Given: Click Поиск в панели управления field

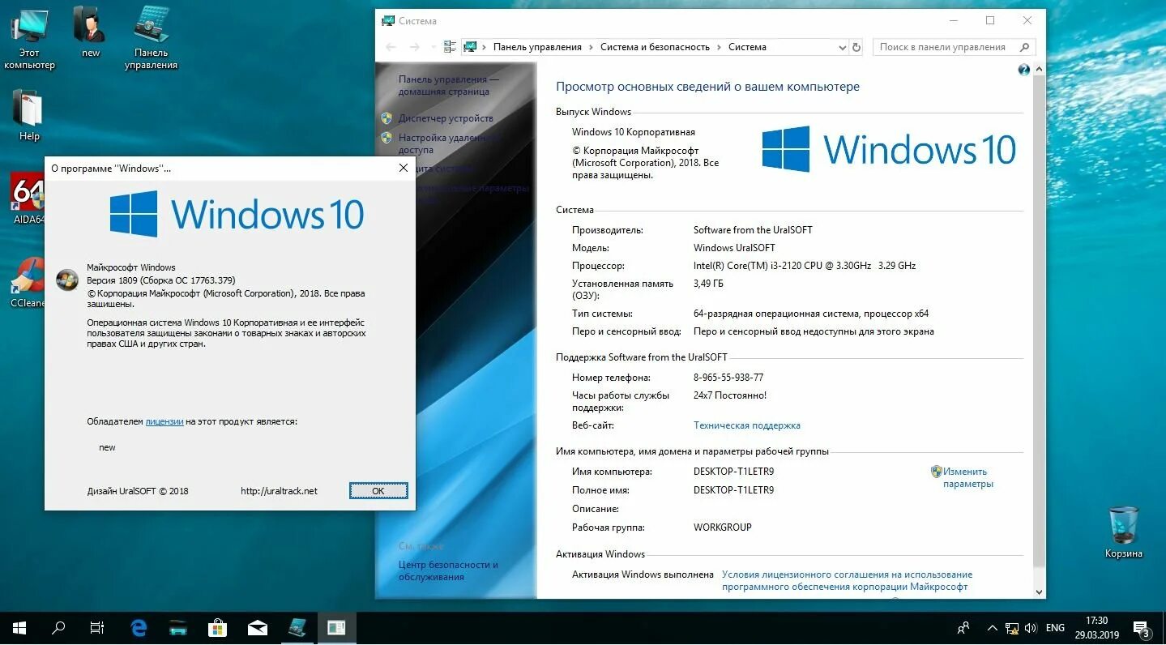Looking at the screenshot, I should coord(954,47).
